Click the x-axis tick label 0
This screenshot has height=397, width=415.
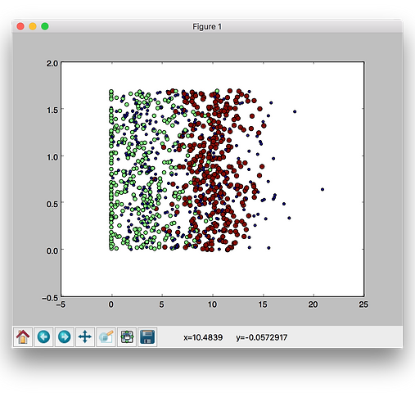pyautogui.click(x=111, y=305)
